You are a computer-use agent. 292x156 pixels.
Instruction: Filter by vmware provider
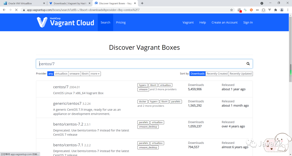click(x=74, y=74)
